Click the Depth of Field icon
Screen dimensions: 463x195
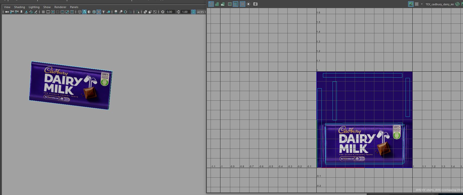click(x=130, y=12)
